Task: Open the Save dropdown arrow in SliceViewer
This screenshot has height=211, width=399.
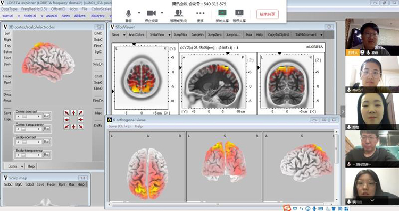Action: [124, 35]
